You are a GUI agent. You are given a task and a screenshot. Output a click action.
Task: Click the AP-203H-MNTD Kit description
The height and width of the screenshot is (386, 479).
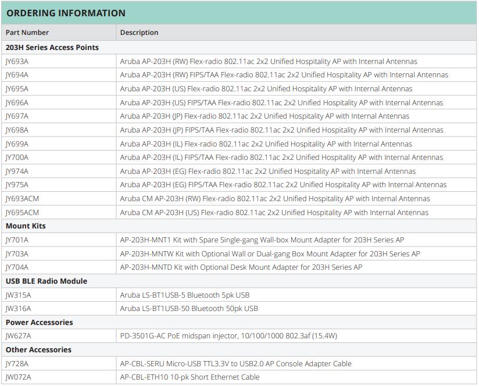pyautogui.click(x=241, y=267)
